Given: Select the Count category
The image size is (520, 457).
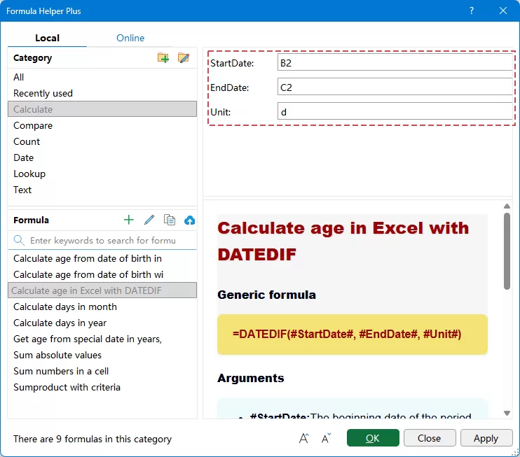Looking at the screenshot, I should [102, 141].
